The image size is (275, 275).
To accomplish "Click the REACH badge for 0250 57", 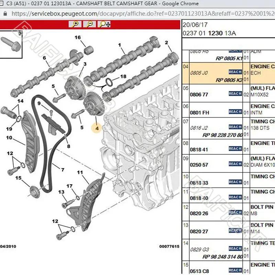I will click(x=235, y=164).
